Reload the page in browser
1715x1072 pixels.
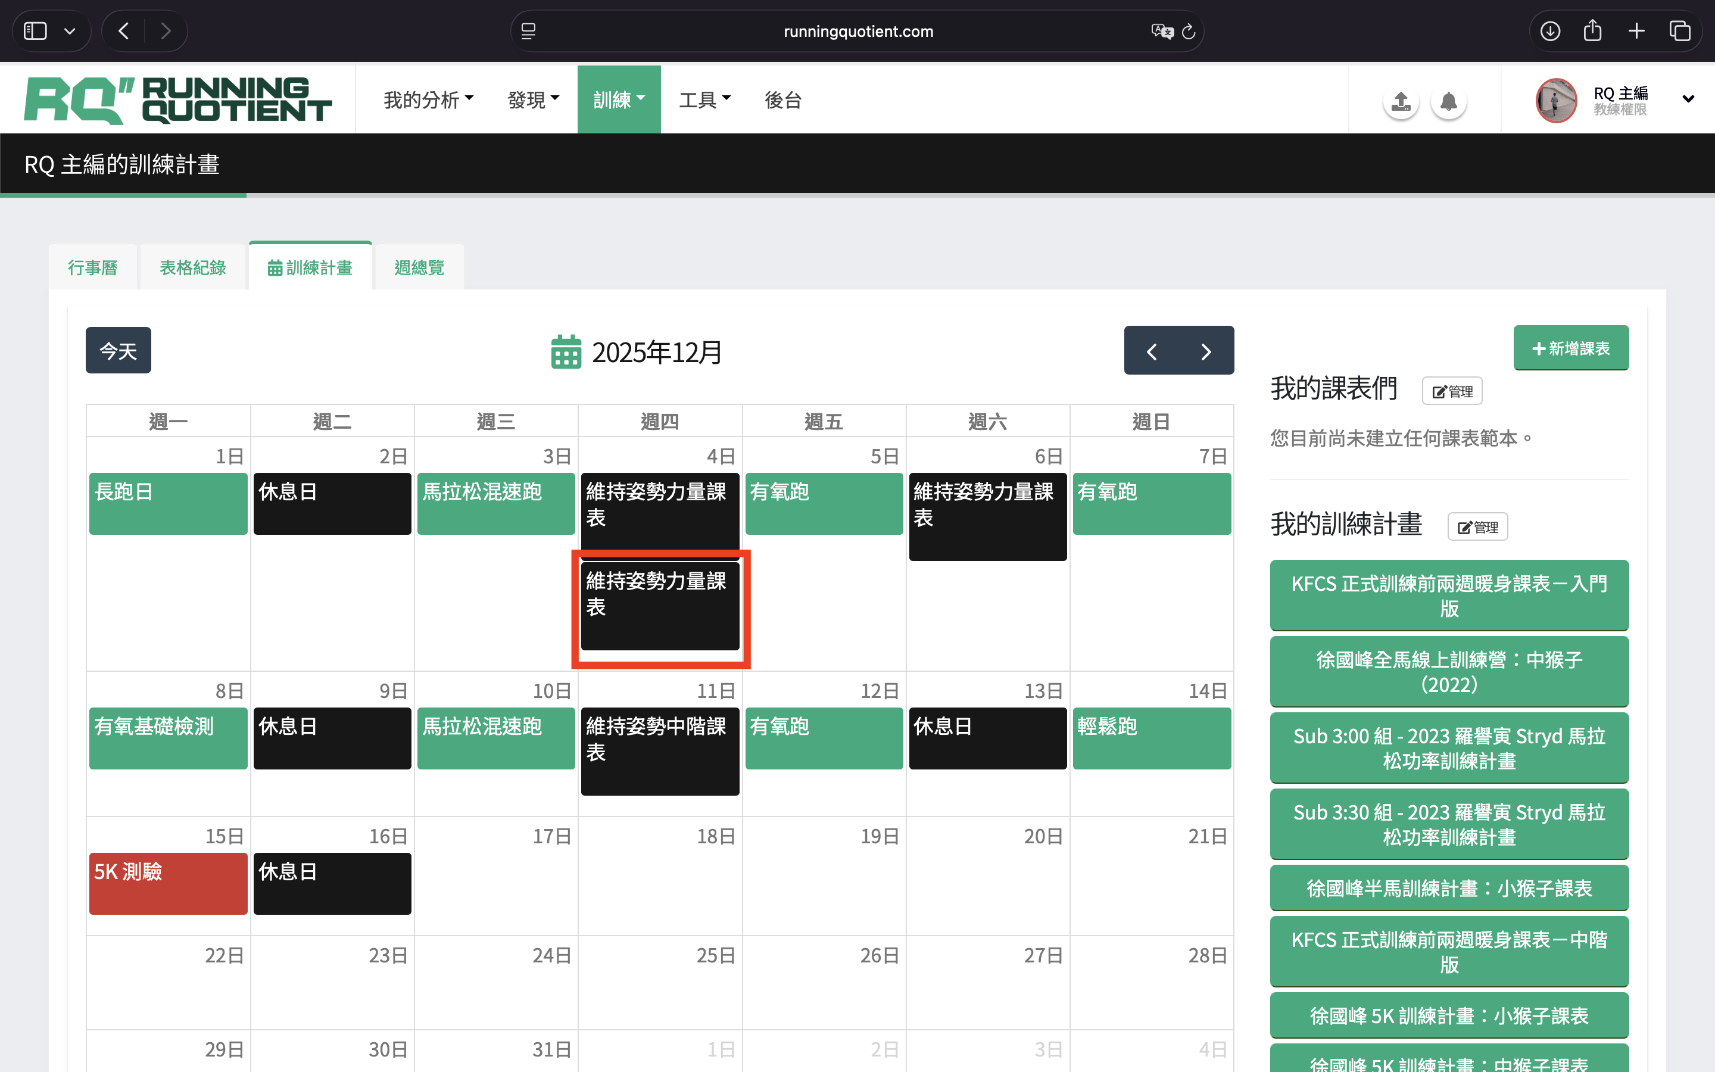point(1189,31)
